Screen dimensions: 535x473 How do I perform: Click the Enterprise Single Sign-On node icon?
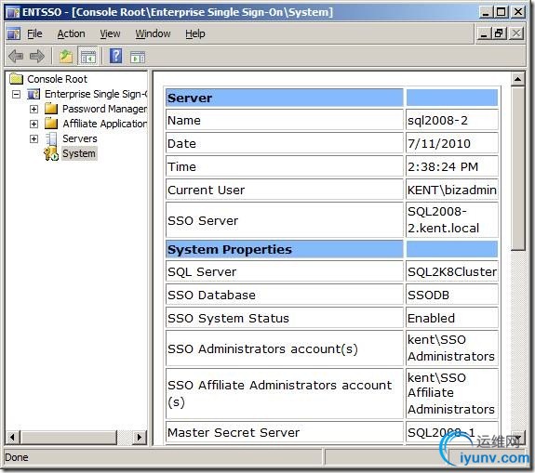pos(33,94)
